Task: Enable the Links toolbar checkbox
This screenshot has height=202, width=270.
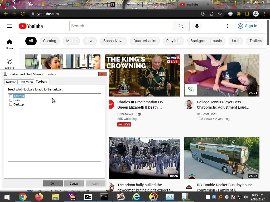Action: pos(11,100)
